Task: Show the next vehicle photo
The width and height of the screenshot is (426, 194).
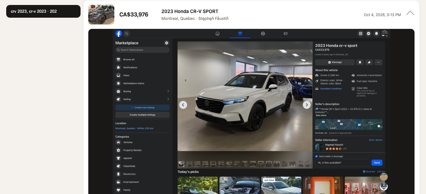Action: click(x=307, y=105)
